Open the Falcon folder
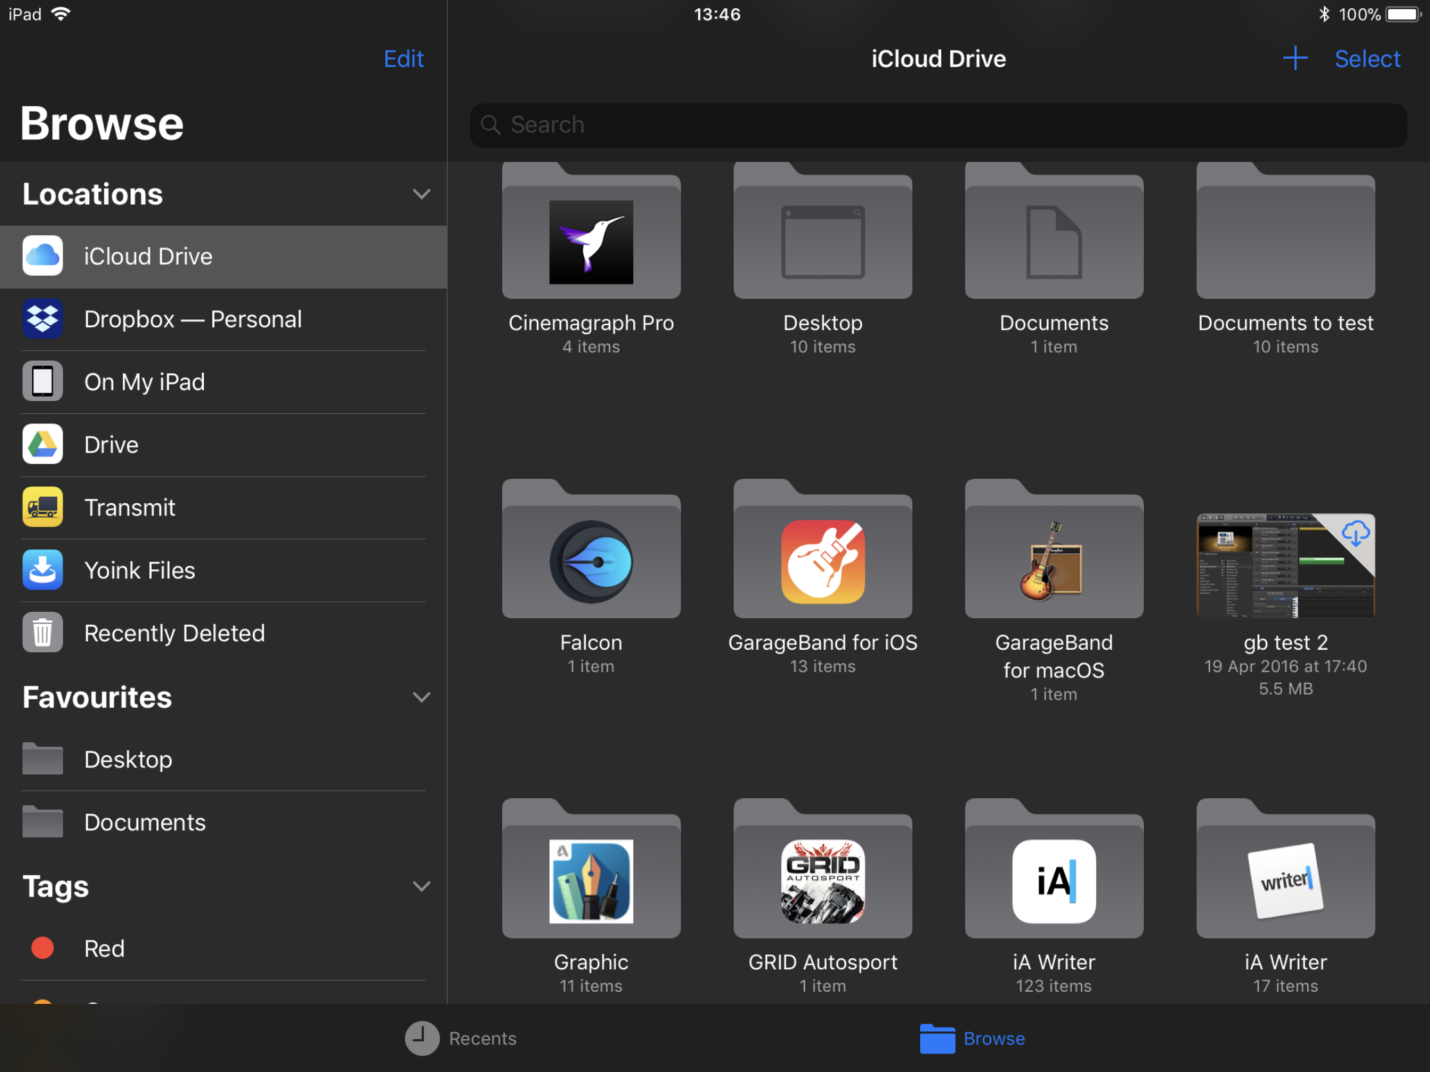 pos(591,549)
